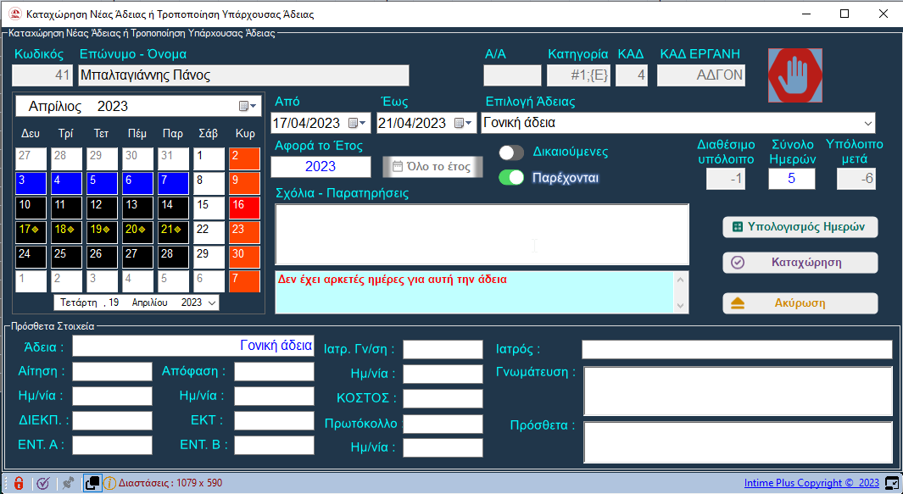This screenshot has width=903, height=494.
Task: Click the red padlock status bar icon
Action: tap(19, 483)
